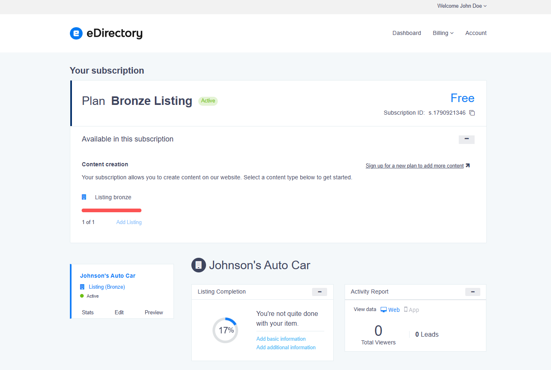Open Johnson's Auto Car in the listing card
Viewport: 551px width, 370px height.
(x=108, y=276)
